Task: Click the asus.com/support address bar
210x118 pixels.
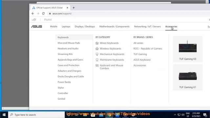Action: coord(62,13)
